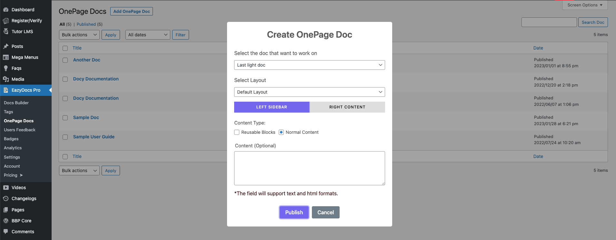Viewport: 616px width, 240px height.
Task: Open the Sample Doc link
Action: pos(86,117)
